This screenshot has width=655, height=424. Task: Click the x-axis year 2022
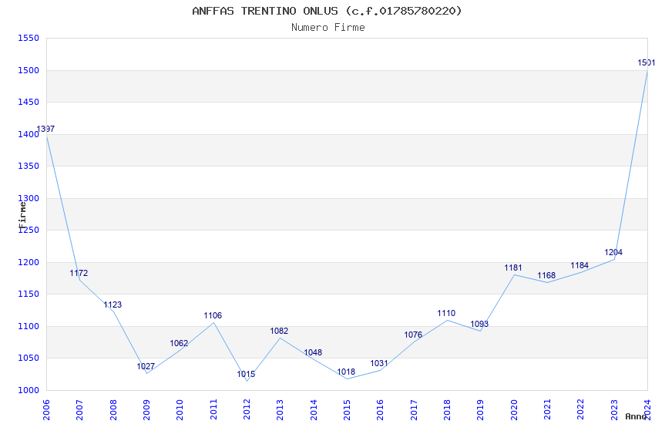coord(581,410)
